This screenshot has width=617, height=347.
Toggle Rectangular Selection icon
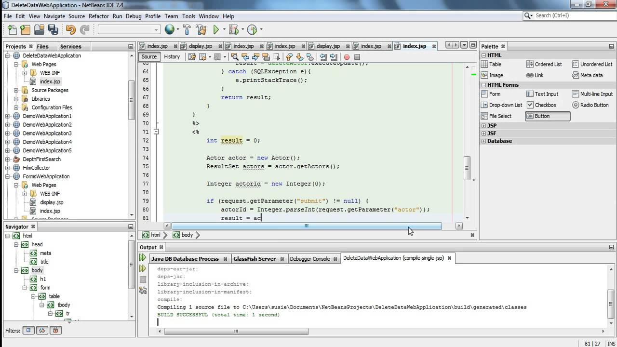point(276,57)
